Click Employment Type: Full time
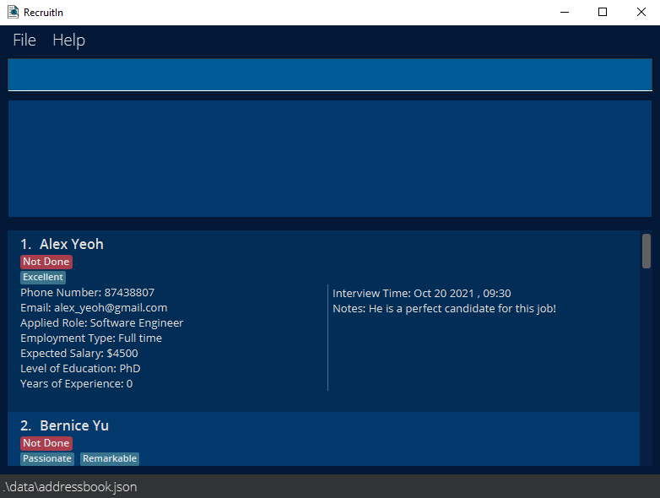This screenshot has height=498, width=660. click(91, 338)
